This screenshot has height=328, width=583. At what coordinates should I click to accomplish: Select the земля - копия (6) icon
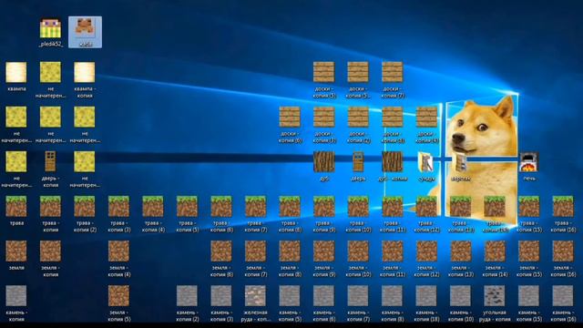tap(221, 251)
